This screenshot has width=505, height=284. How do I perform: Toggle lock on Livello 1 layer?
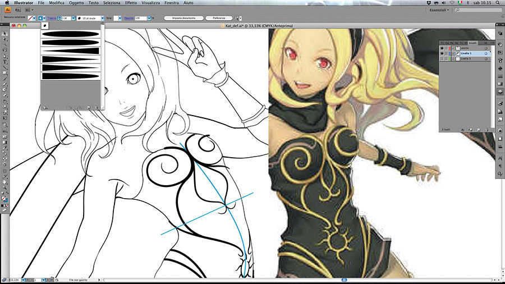coord(446,53)
